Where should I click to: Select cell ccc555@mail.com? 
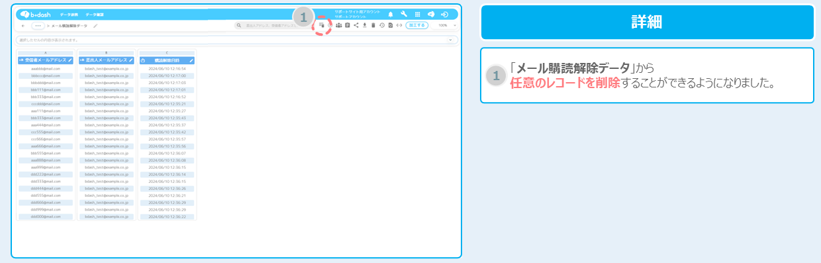tap(46, 132)
